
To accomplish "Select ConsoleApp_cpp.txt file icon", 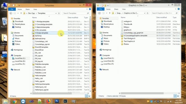I will click(x=33, y=44).
